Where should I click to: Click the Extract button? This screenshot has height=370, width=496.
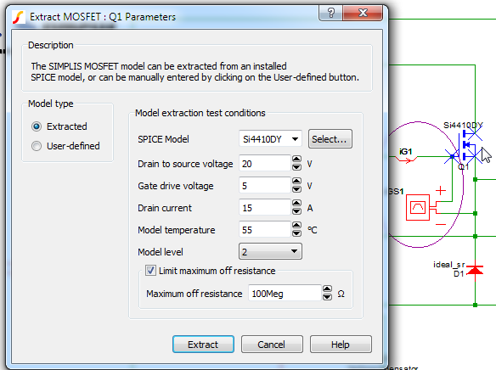(x=203, y=344)
